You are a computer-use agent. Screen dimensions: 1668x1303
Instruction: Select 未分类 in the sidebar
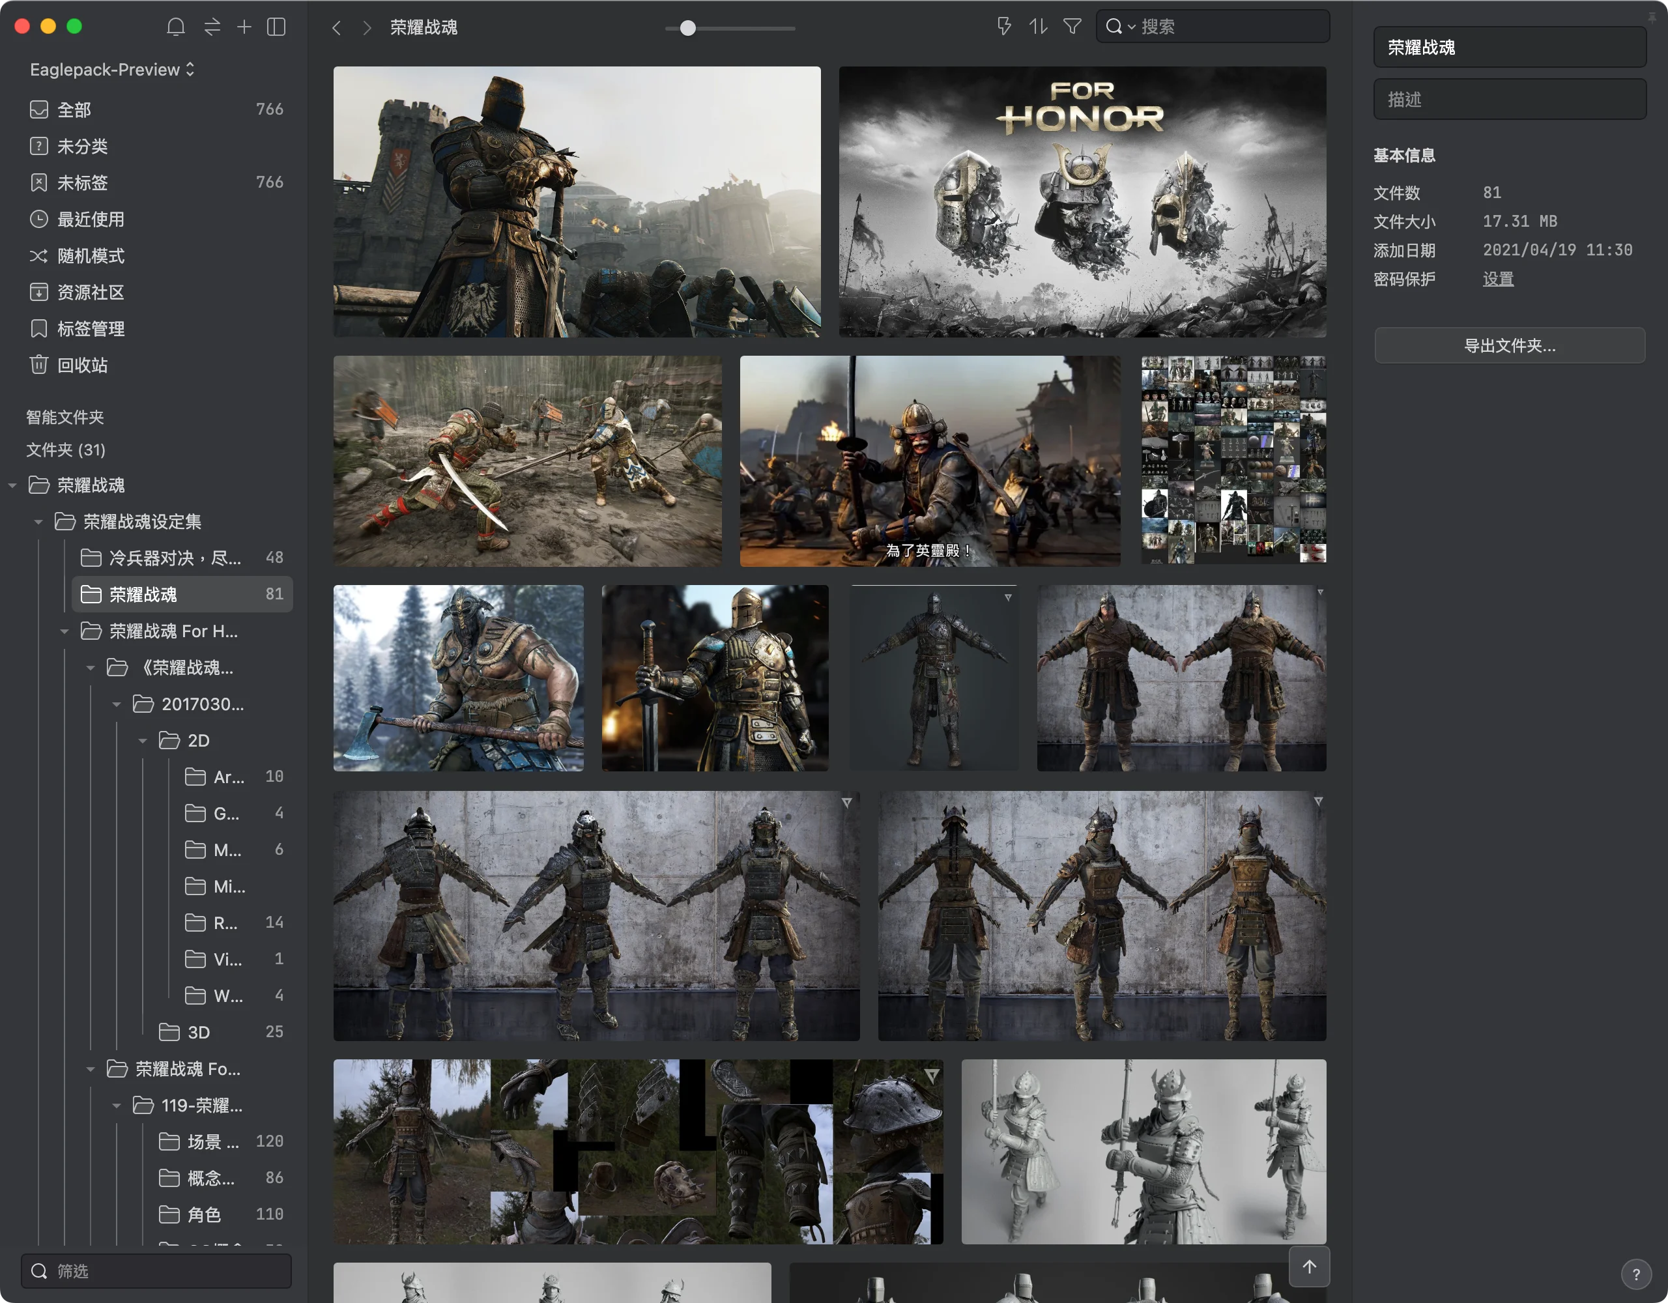[x=156, y=146]
